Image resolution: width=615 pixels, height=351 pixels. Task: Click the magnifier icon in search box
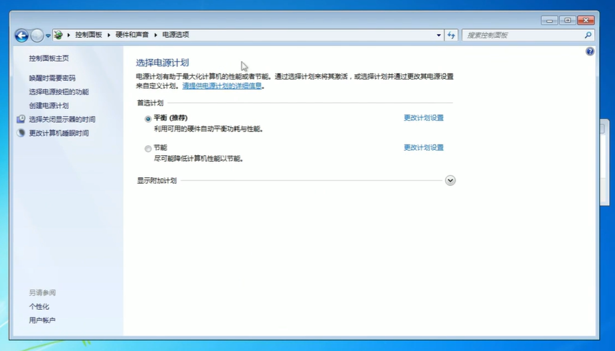588,35
